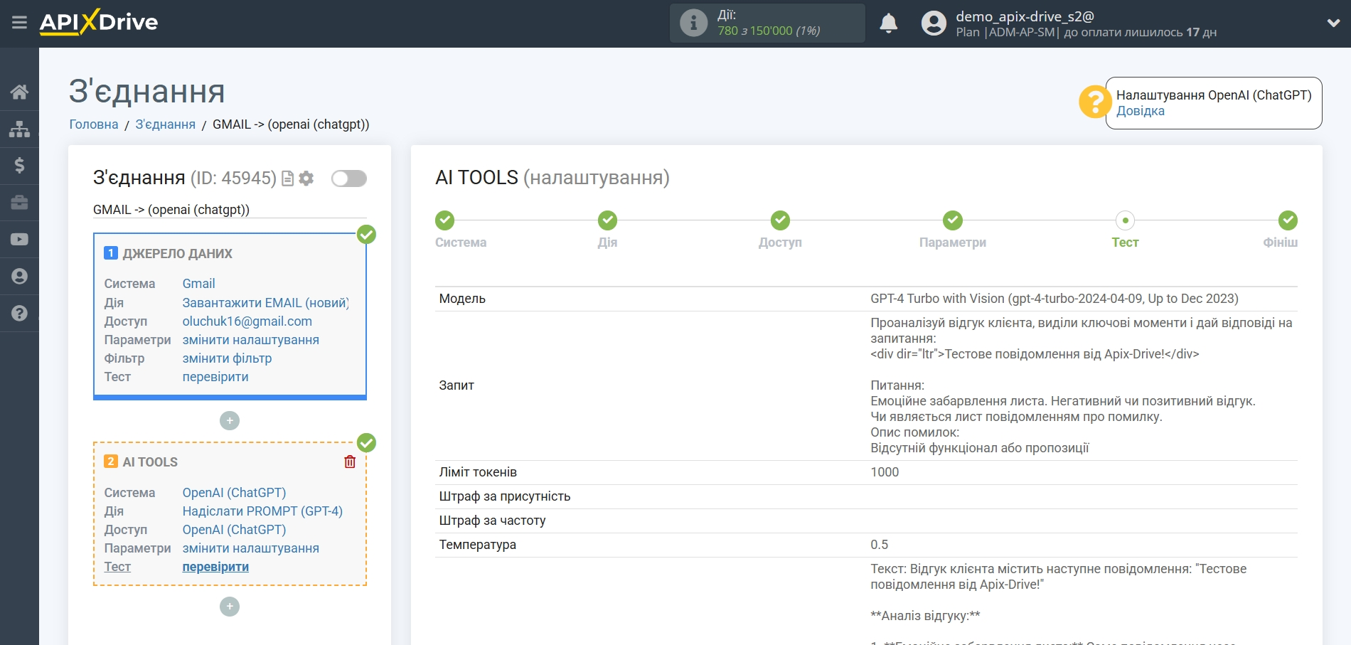The image size is (1351, 645).
Task: Open Завантажити EMAIL (новий) action link
Action: click(x=265, y=303)
